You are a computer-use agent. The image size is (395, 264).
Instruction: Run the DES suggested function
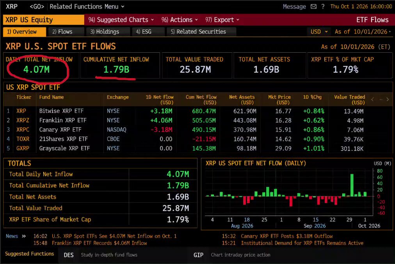69,255
